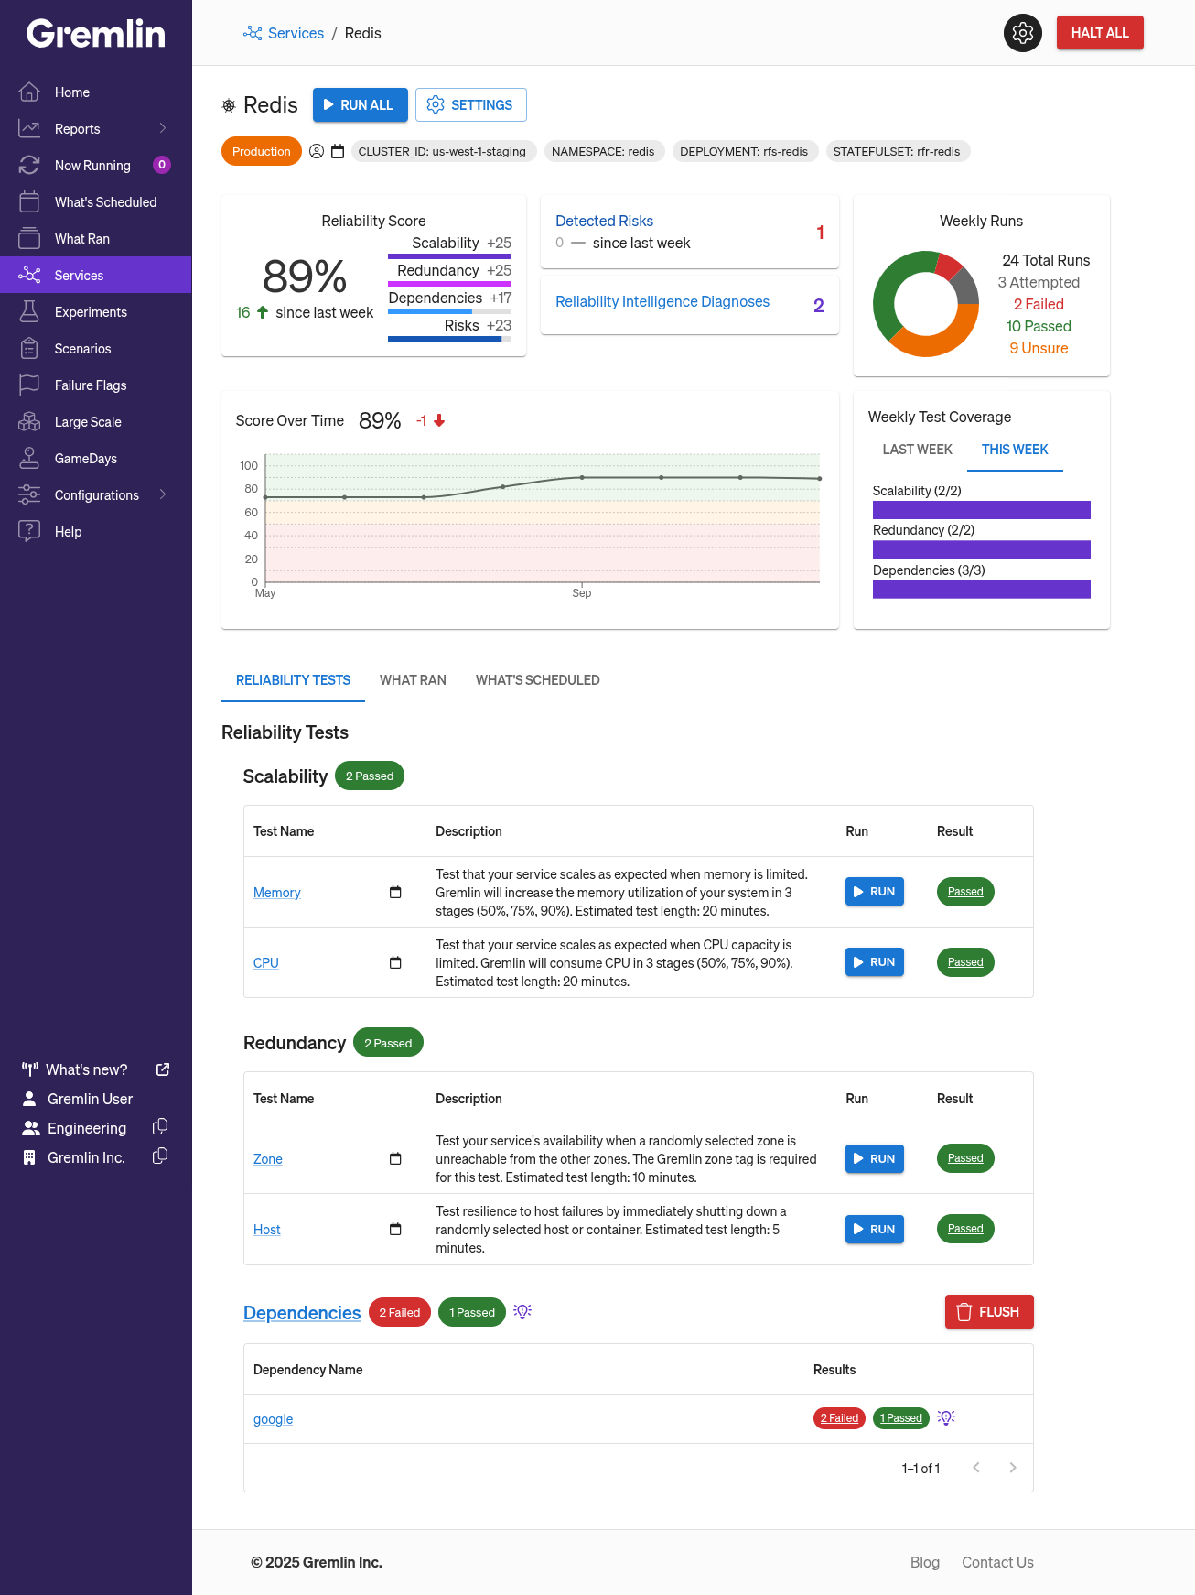This screenshot has width=1195, height=1595.
Task: Click the Flush dependencies button
Action: tap(989, 1312)
